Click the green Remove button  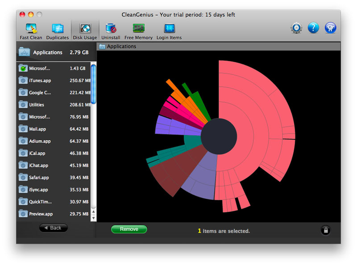[x=129, y=229]
